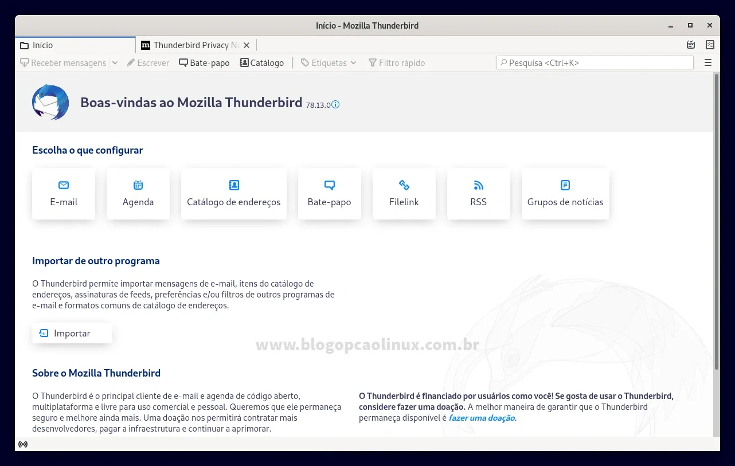Follow the 'fazer uma doação' link
Screen dimensions: 735x466
pyautogui.click(x=482, y=418)
